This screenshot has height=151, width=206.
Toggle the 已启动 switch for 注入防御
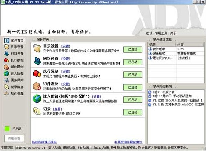pos(132,100)
